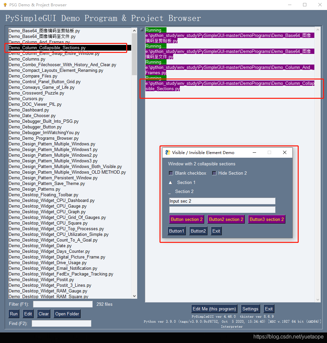The width and height of the screenshot is (327, 343).
Task: Select Demo_Desktop_Widget_Postit.py
Action: pyautogui.click(x=70, y=280)
